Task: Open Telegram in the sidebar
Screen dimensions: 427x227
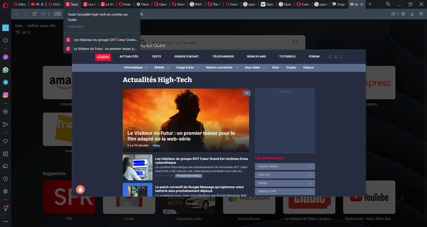Action: [x=5, y=82]
